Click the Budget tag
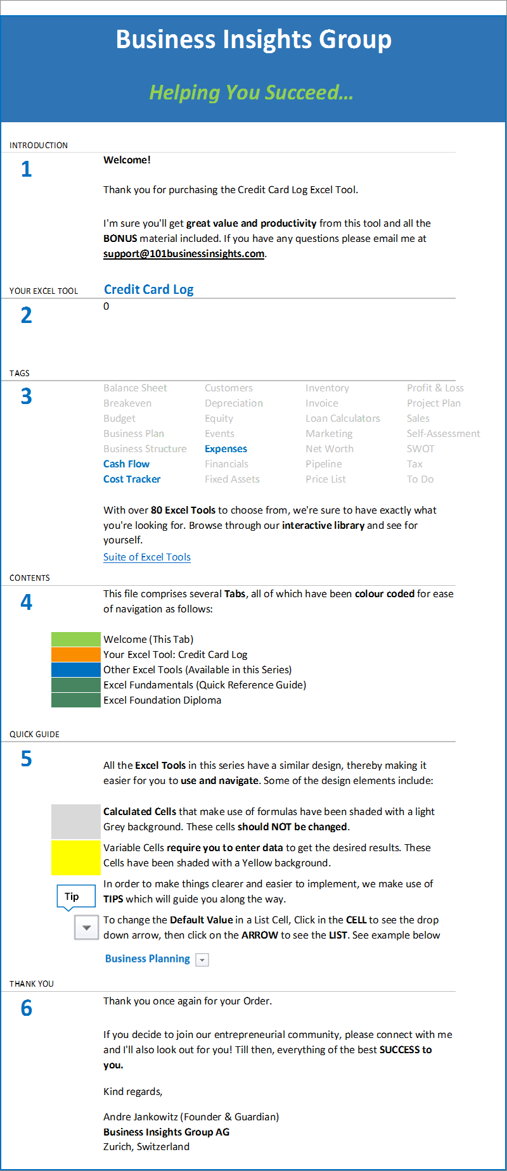 coord(120,418)
